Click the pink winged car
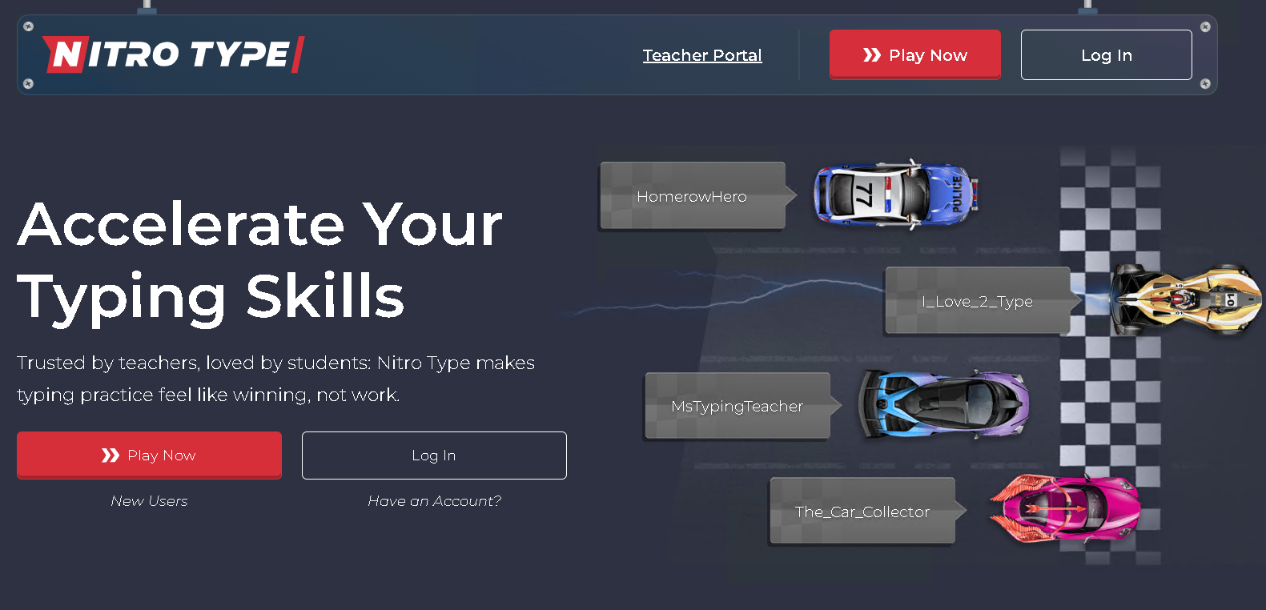This screenshot has width=1266, height=610. [x=1065, y=508]
